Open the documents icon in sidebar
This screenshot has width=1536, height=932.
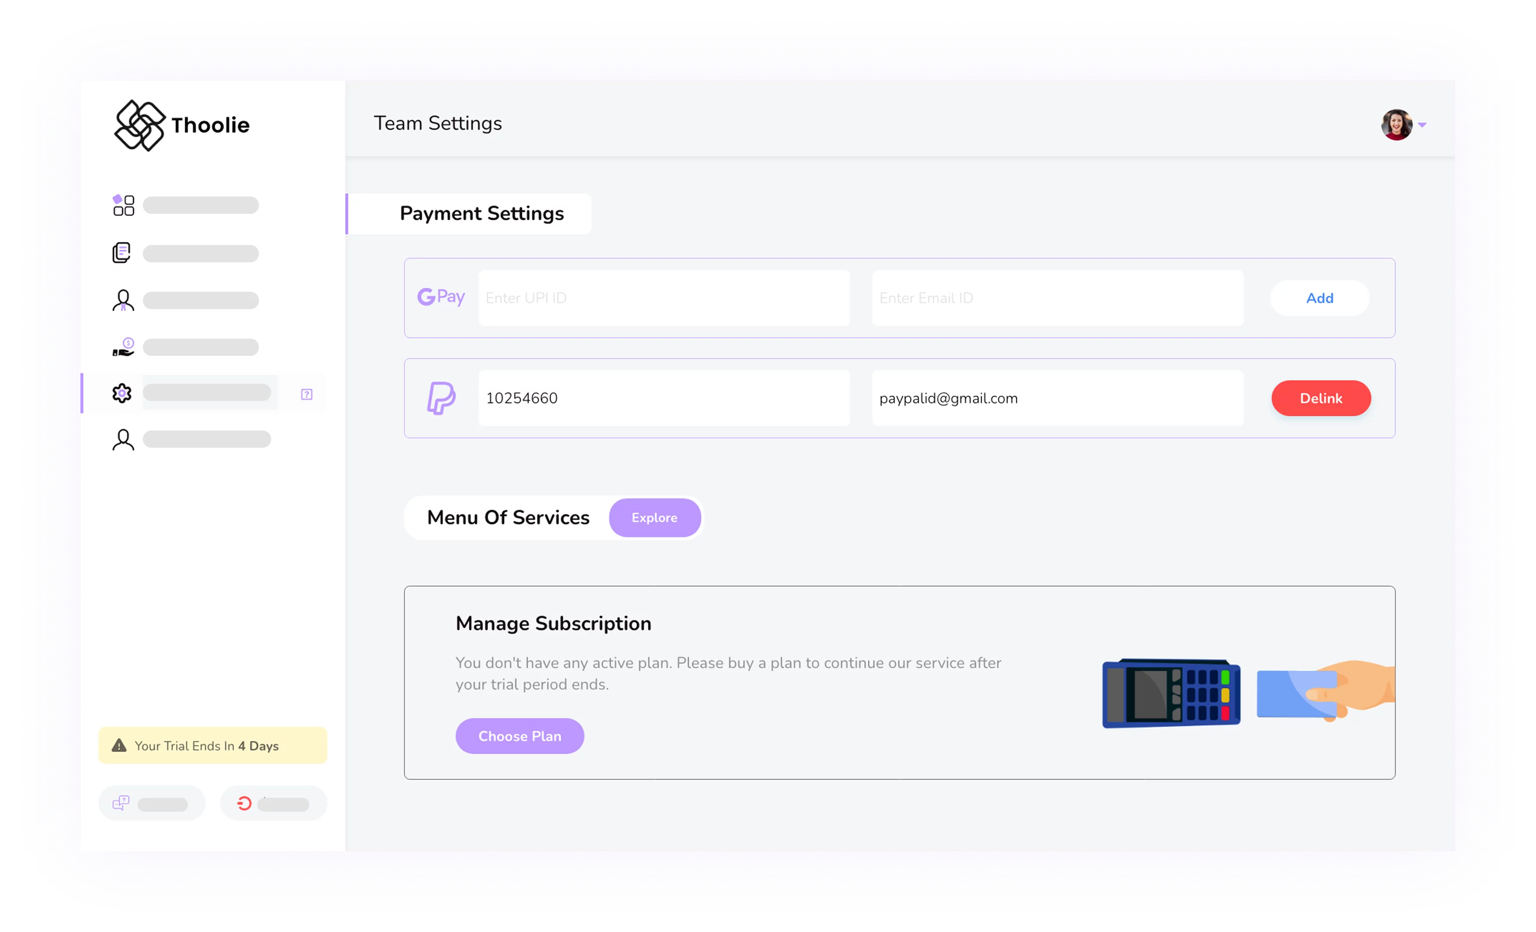(122, 252)
